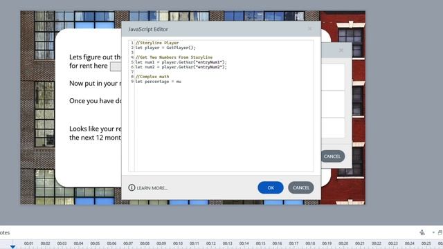Click the 'let percentage =' code line

[159, 82]
